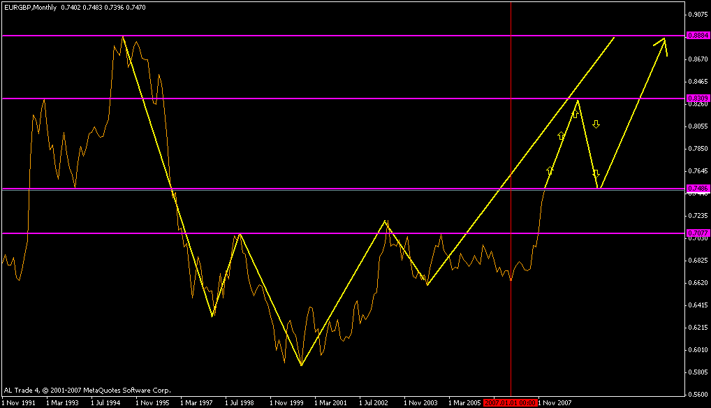This screenshot has height=408, width=711.
Task: Select the 0.9075 price scale value
Action: (698, 14)
